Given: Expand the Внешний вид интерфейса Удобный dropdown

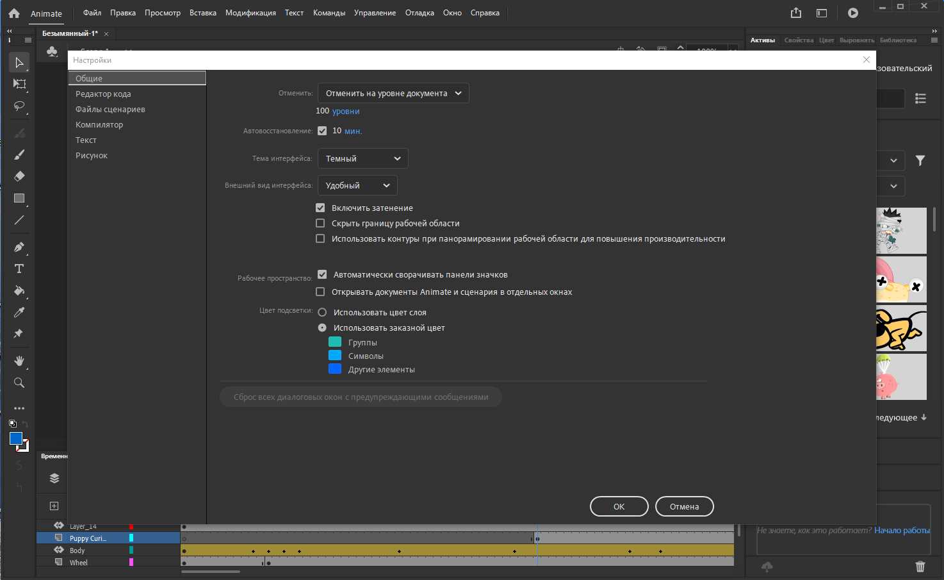Looking at the screenshot, I should click(357, 185).
